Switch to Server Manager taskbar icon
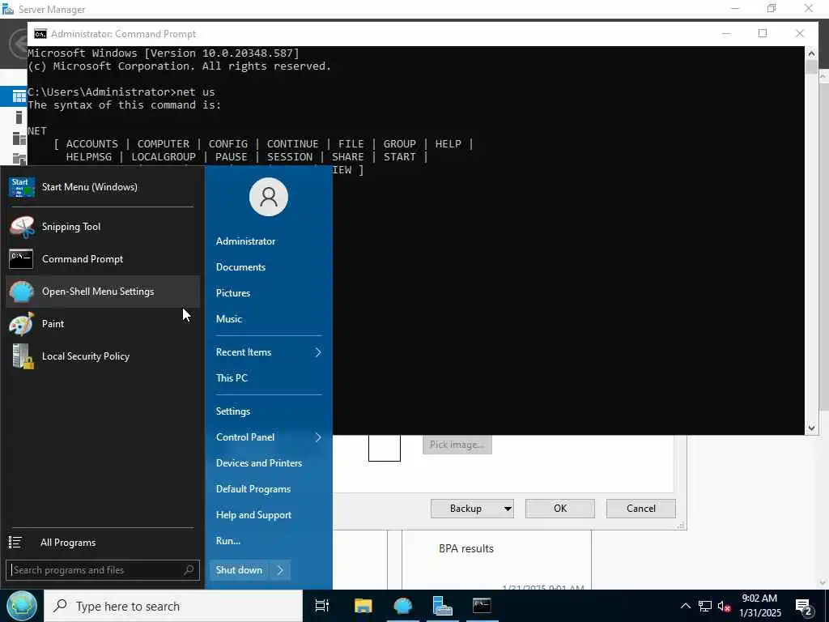The width and height of the screenshot is (829, 622). [442, 606]
